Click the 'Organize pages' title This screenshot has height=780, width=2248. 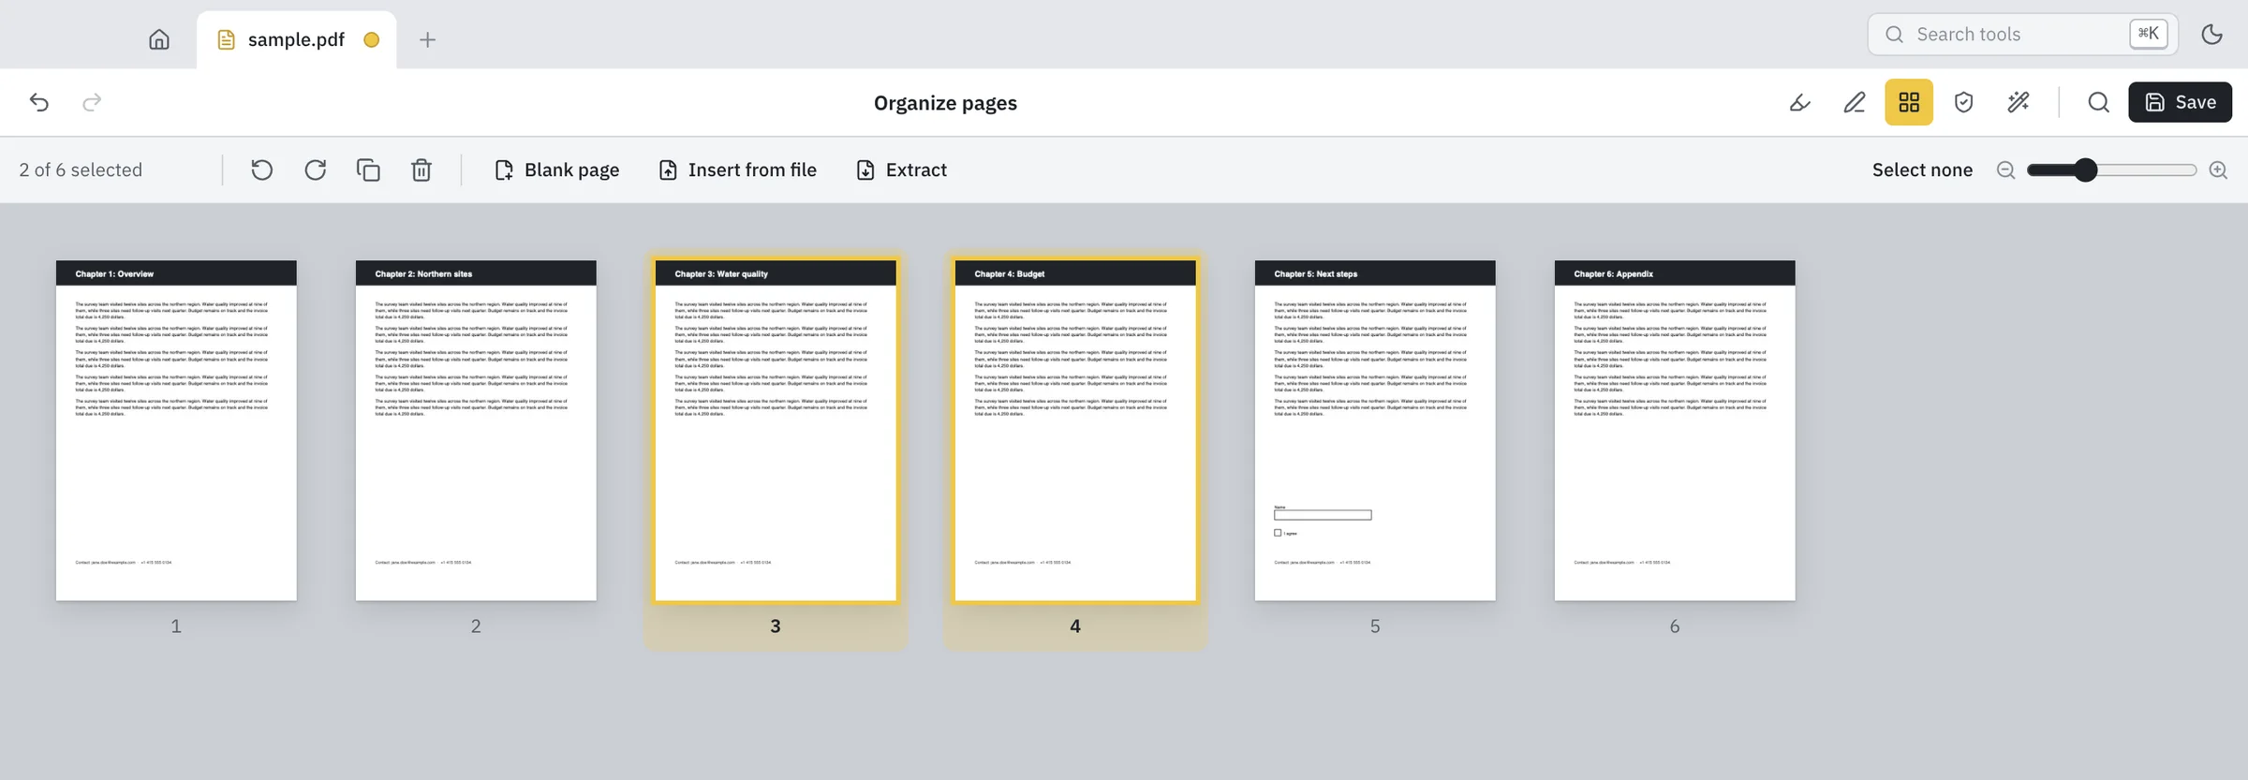(x=945, y=102)
